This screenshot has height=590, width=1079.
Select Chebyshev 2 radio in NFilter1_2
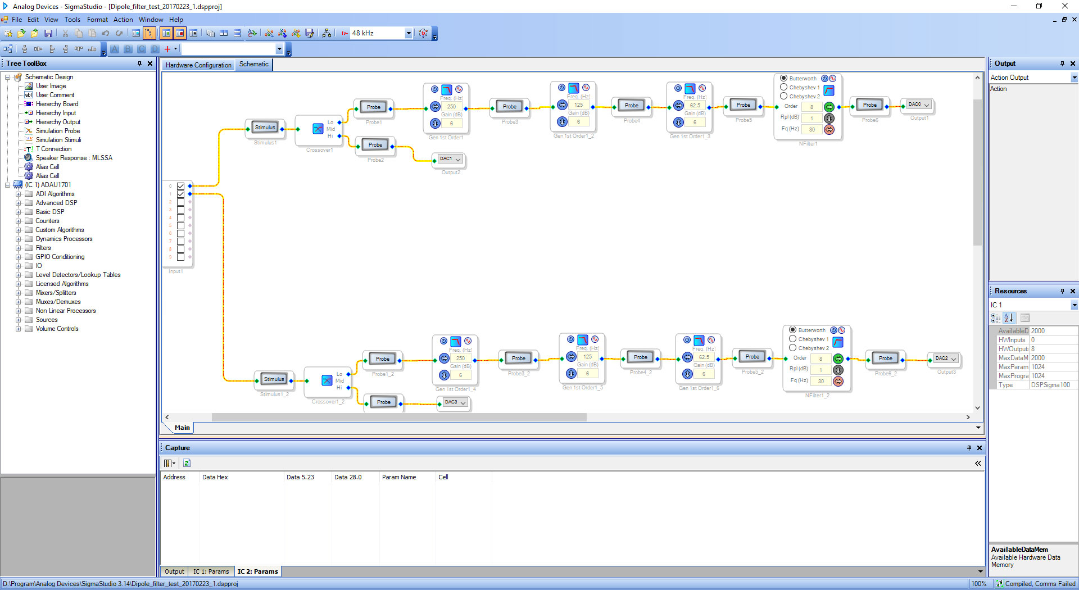click(793, 348)
